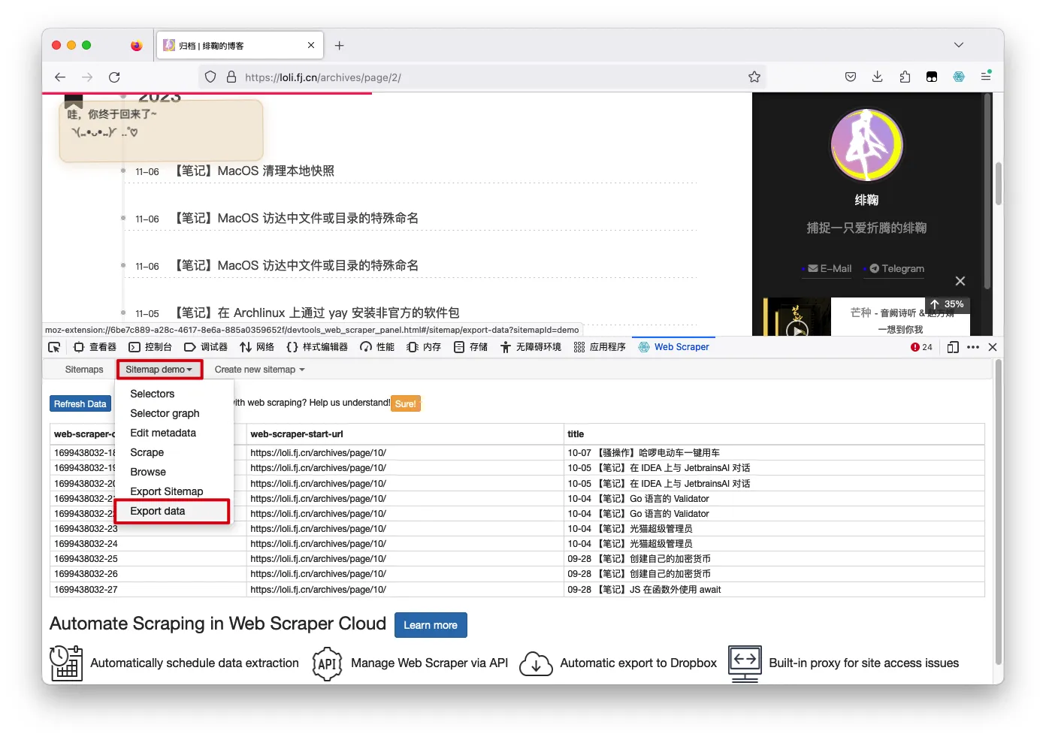Open the 样式编辑器 style editor tab
The image size is (1046, 740).
pyautogui.click(x=317, y=347)
